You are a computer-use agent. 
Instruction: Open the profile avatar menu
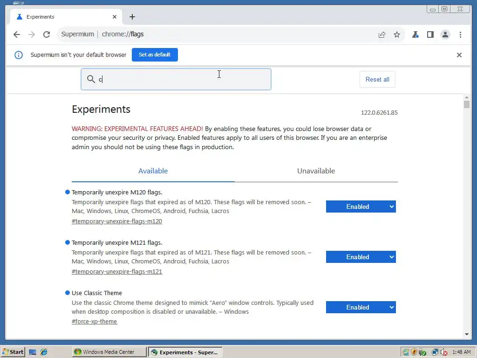click(445, 34)
